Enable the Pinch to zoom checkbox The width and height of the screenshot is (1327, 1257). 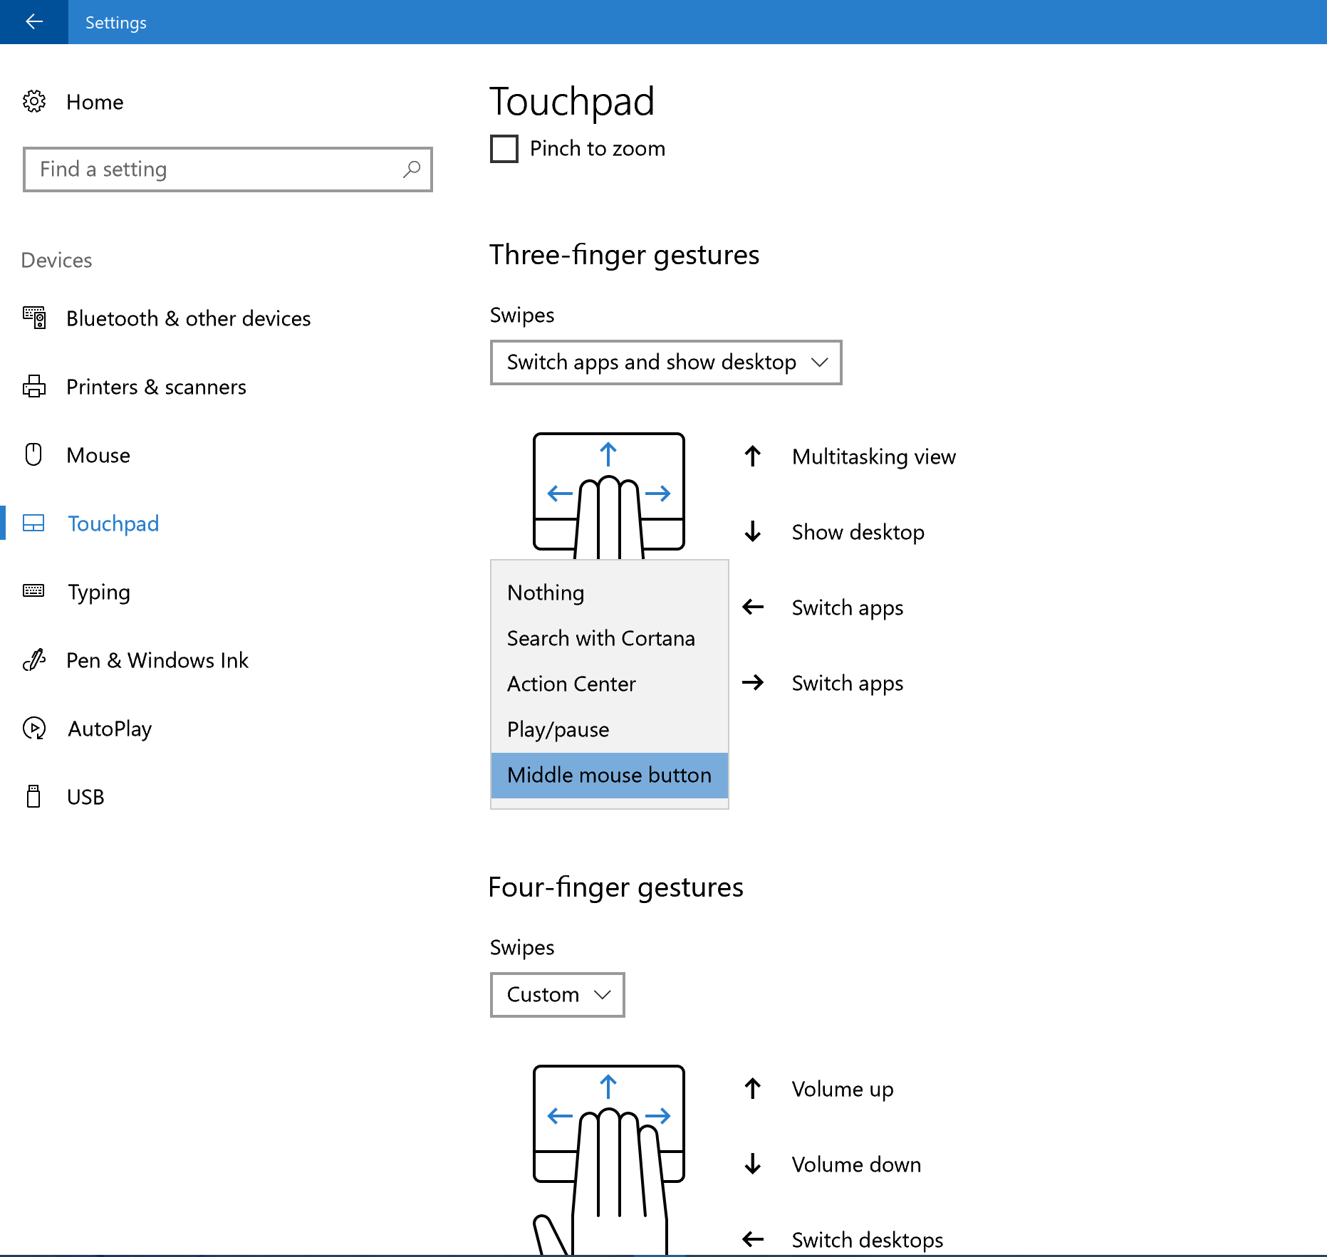point(504,149)
